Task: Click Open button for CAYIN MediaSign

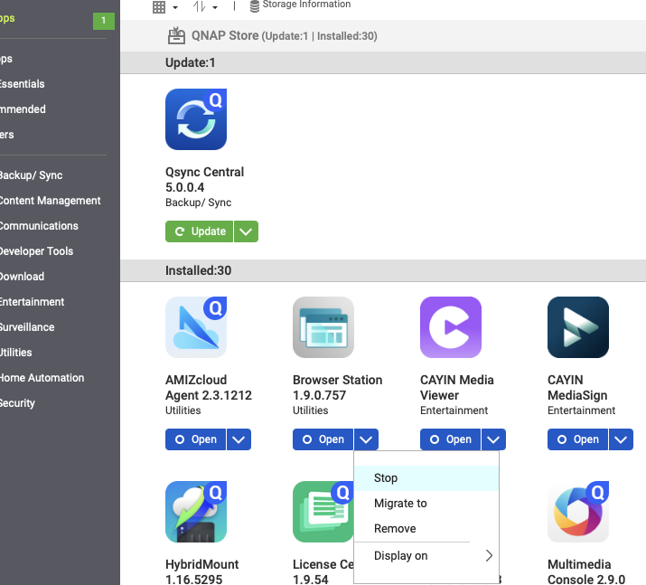Action: pos(577,439)
